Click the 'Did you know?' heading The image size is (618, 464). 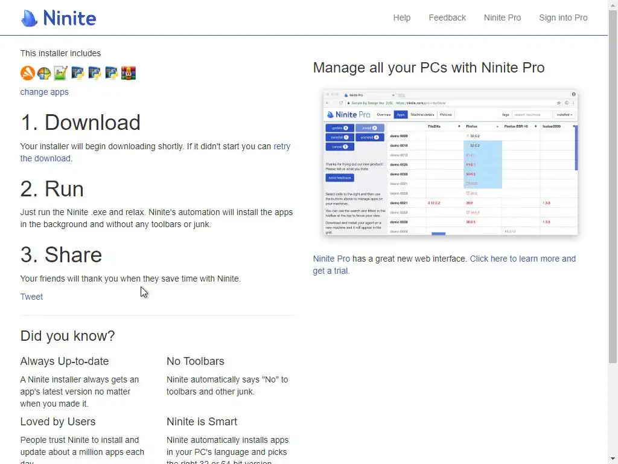(x=68, y=336)
